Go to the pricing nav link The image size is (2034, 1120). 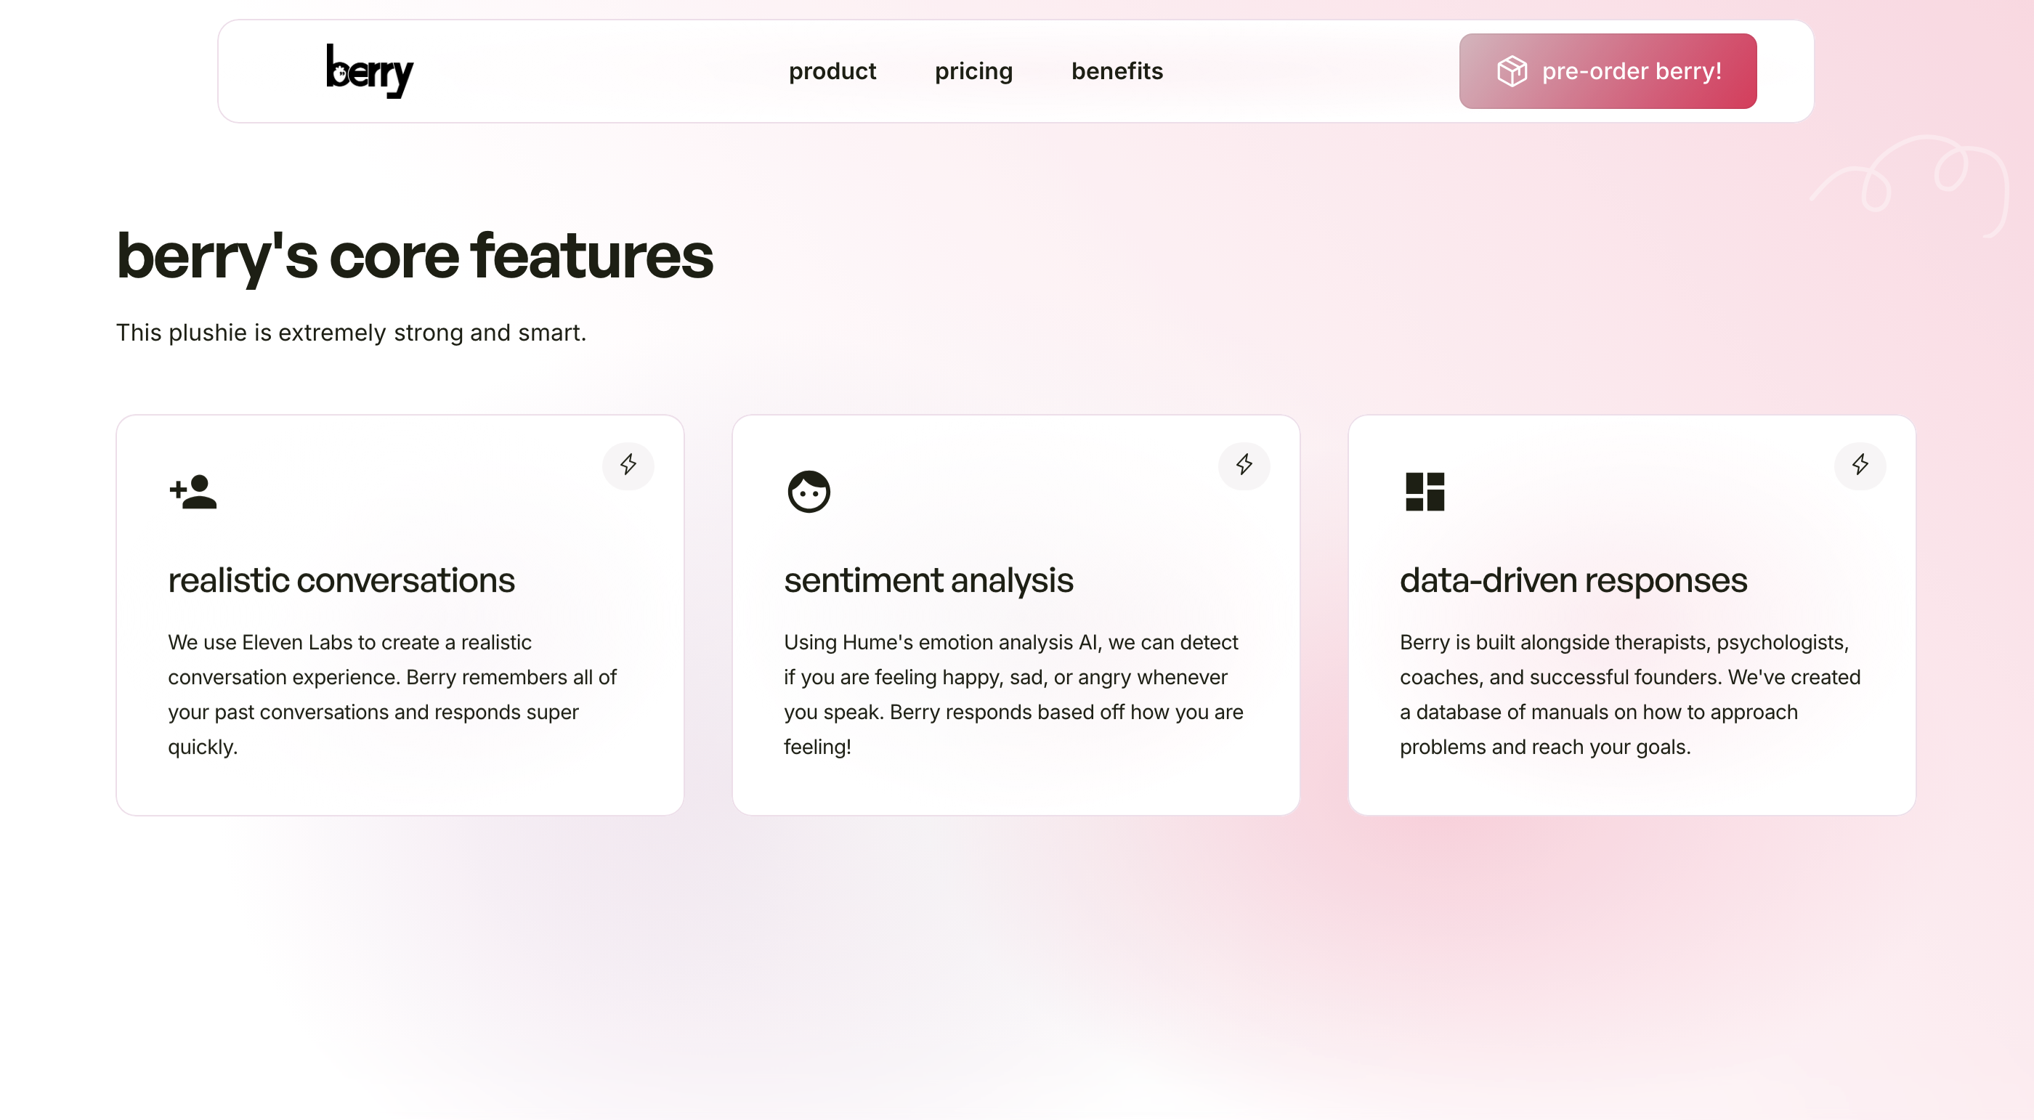point(973,71)
